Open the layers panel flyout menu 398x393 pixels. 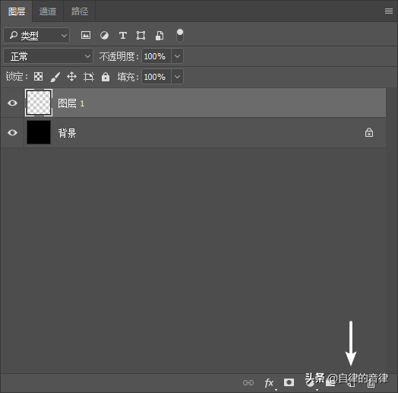[x=389, y=11]
